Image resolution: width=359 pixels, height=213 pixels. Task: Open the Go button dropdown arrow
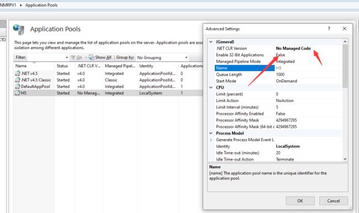point(86,57)
